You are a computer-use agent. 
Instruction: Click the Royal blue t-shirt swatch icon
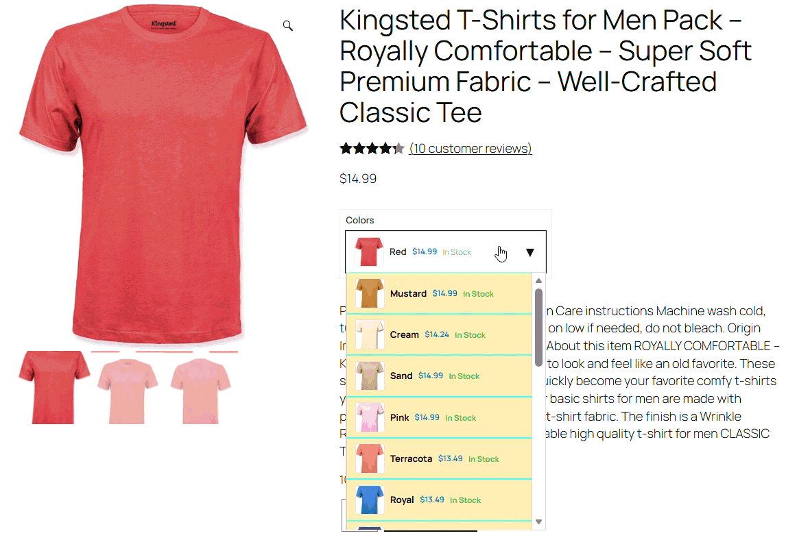370,500
